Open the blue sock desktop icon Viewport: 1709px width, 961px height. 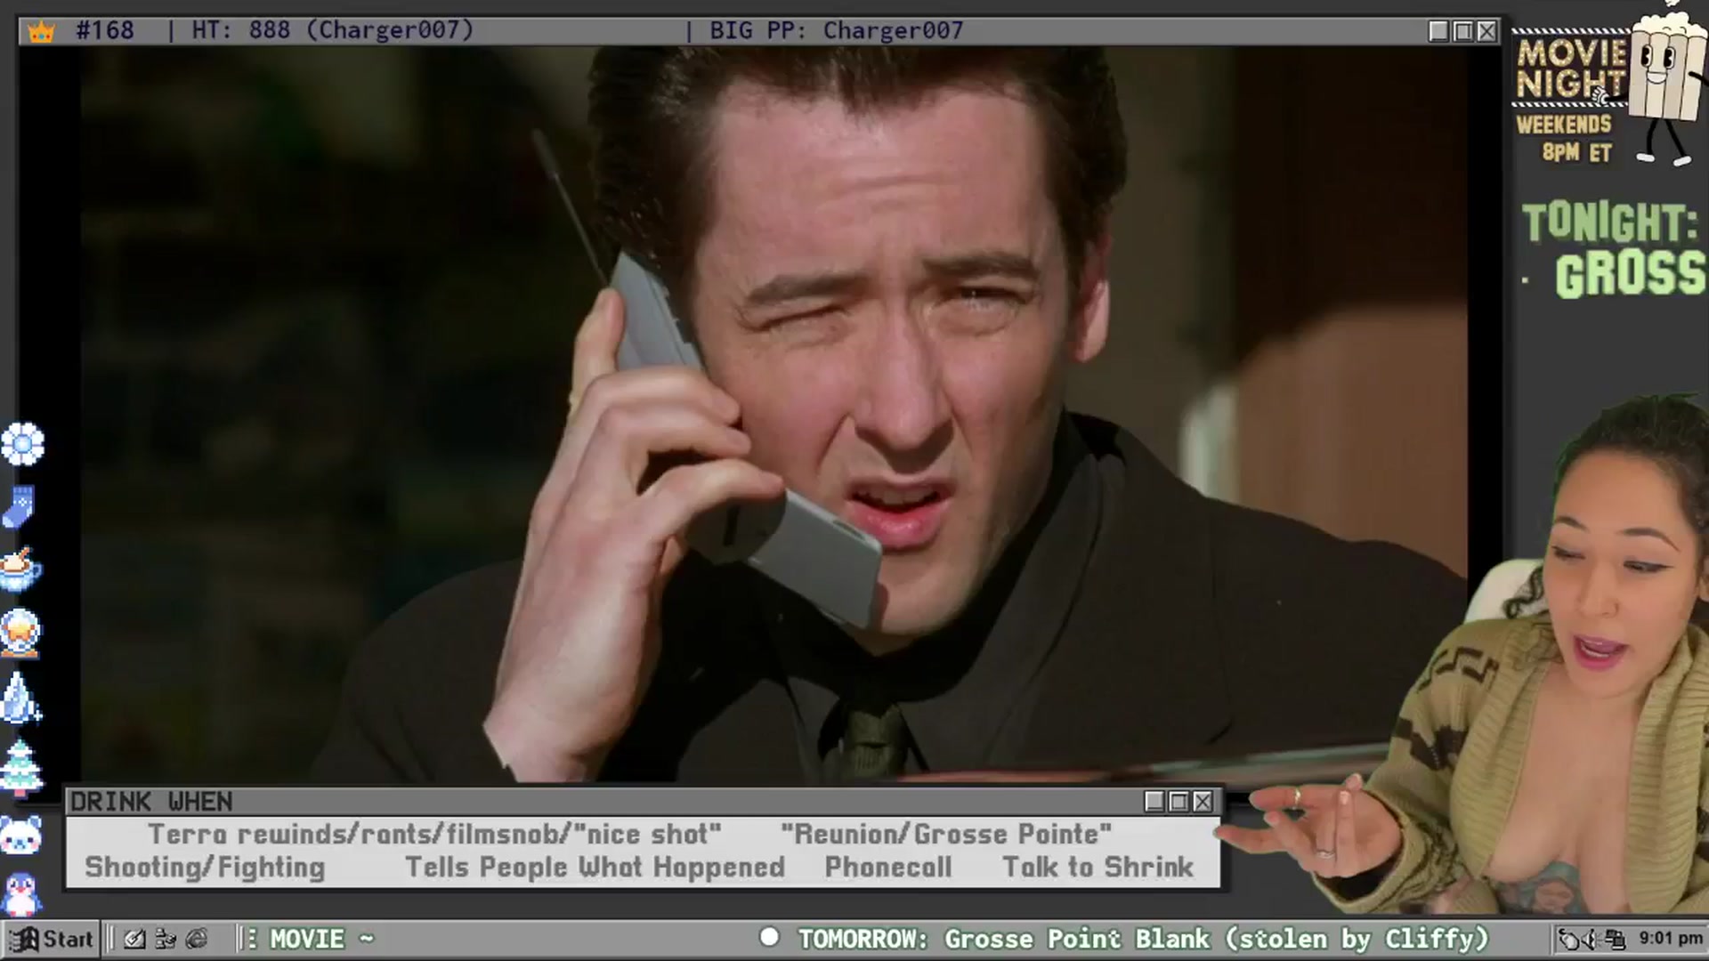coord(20,507)
